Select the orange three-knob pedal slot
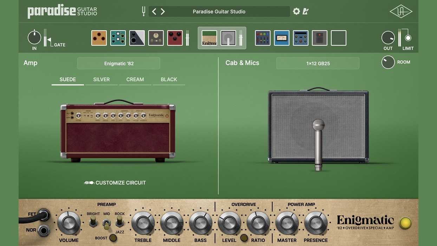437x246 pixels. pos(99,38)
